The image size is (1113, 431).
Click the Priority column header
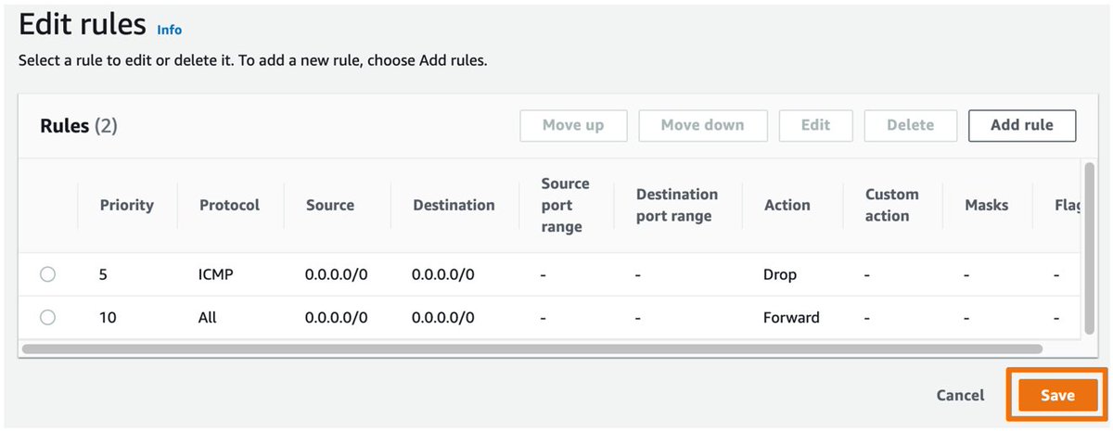pos(127,205)
